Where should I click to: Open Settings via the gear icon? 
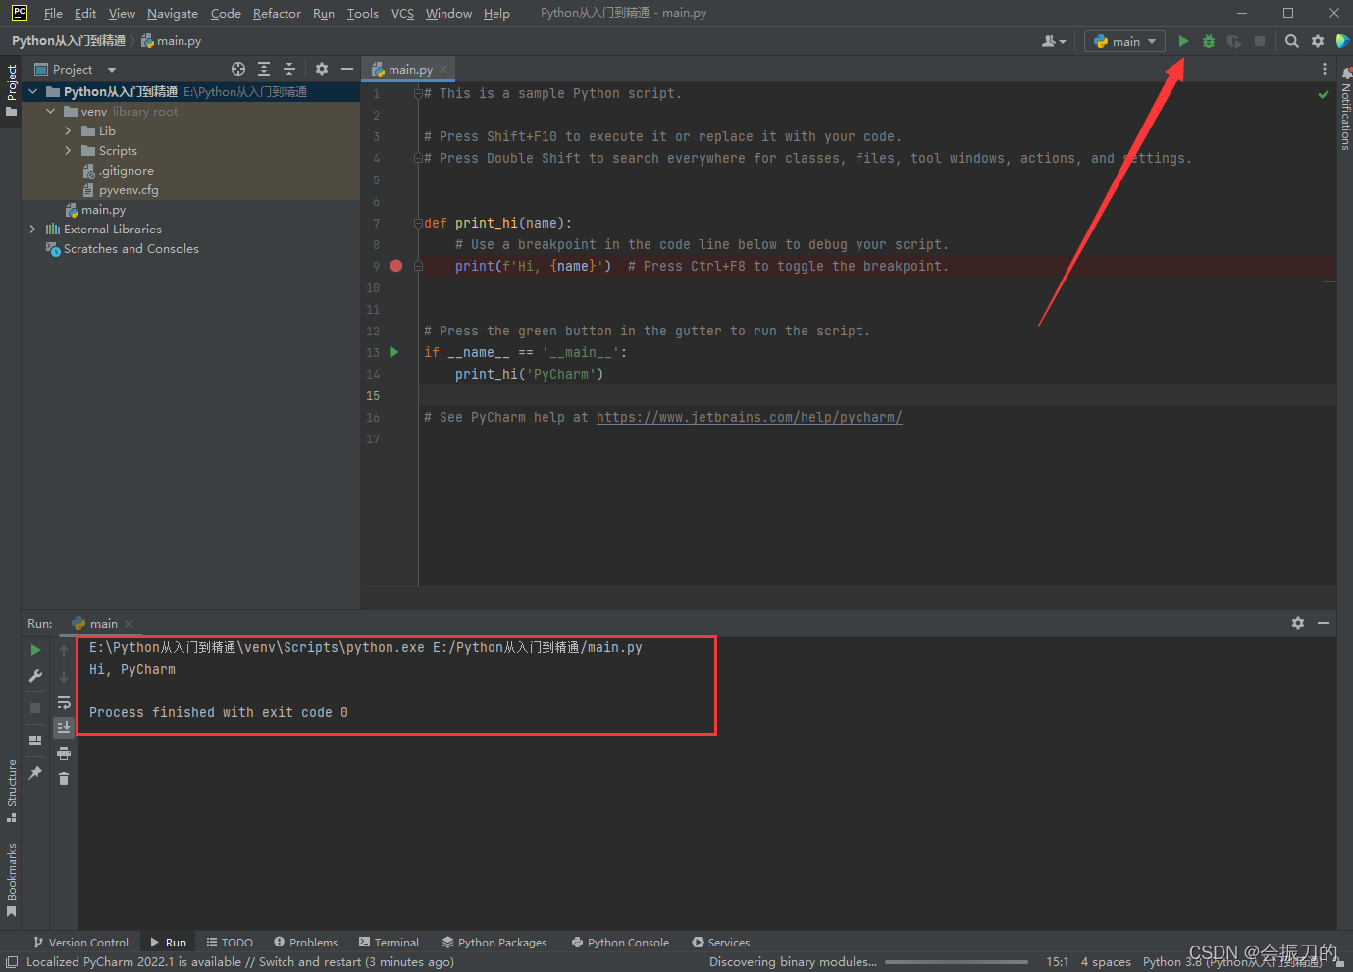(x=1316, y=41)
